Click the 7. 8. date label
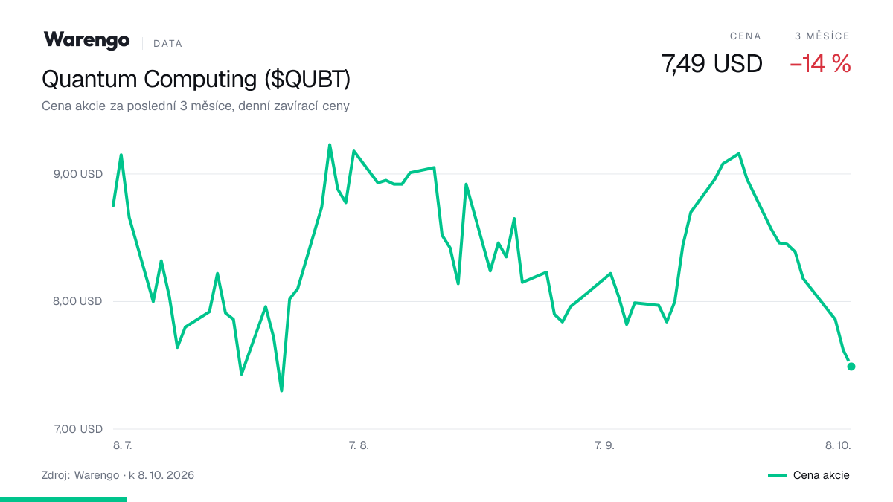Screen dimensions: 893x502 [x=359, y=445]
